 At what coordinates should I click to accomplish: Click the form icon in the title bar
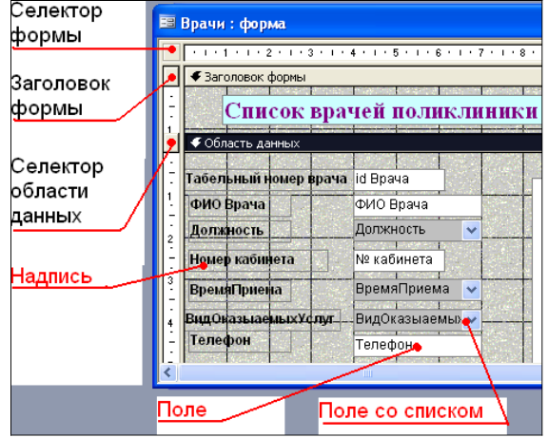[167, 23]
